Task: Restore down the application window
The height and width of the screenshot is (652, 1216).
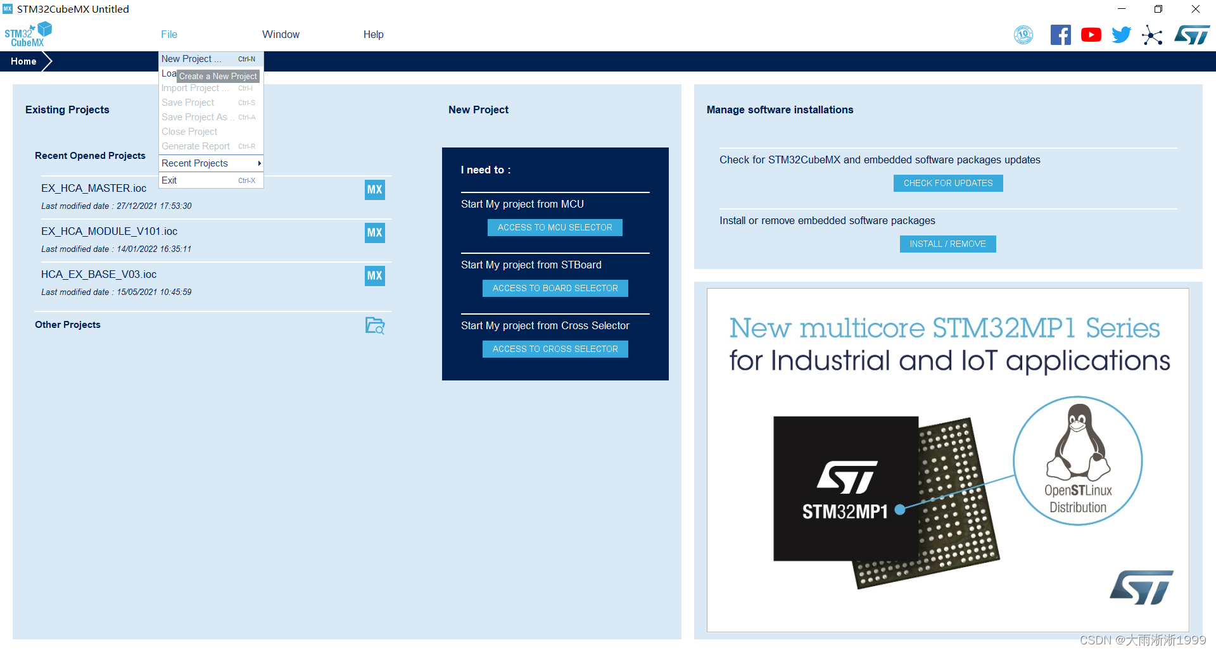Action: click(x=1158, y=9)
